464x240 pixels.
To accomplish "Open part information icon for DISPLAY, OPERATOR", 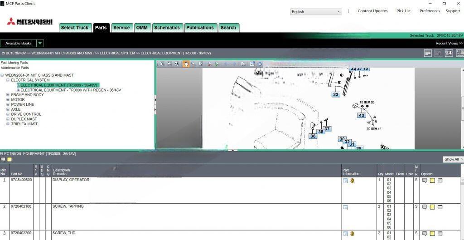I will click(345, 181).
